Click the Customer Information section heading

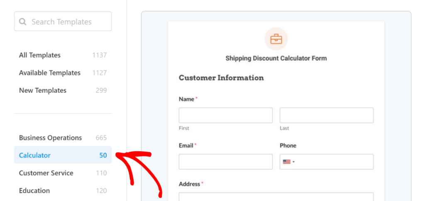click(221, 78)
